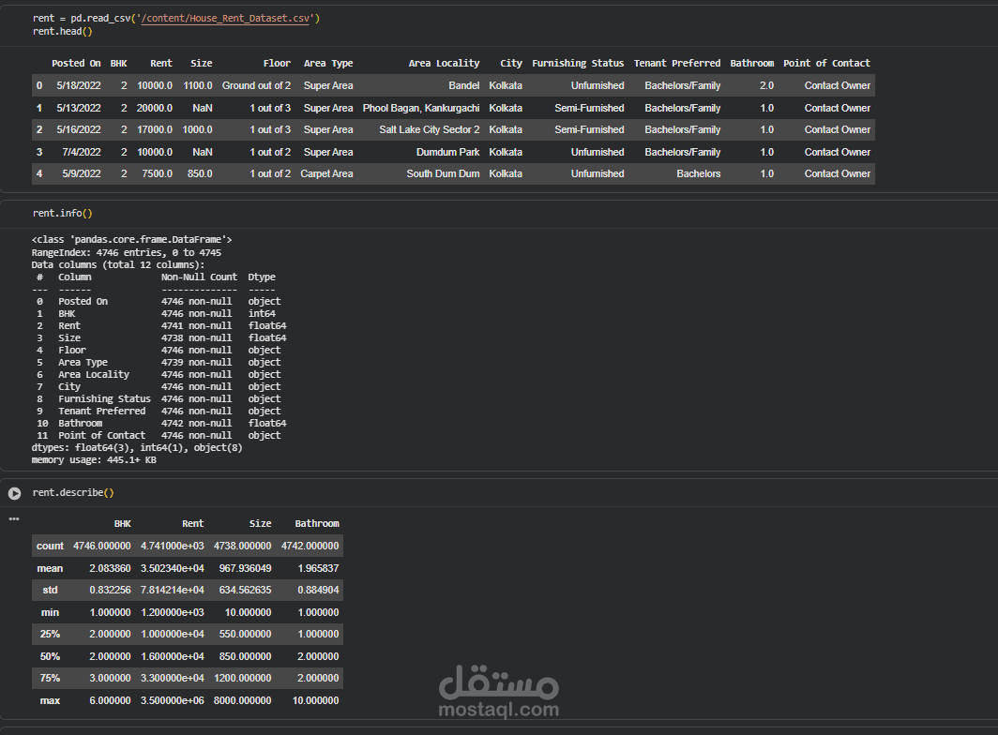The image size is (998, 735).
Task: Click the 'Floor' column header in head table
Action: [x=277, y=63]
